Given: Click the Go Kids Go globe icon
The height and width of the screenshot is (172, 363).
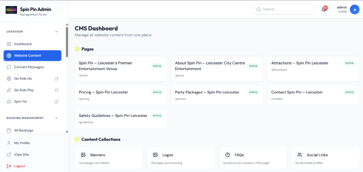Looking at the screenshot, I should pyautogui.click(x=9, y=79).
